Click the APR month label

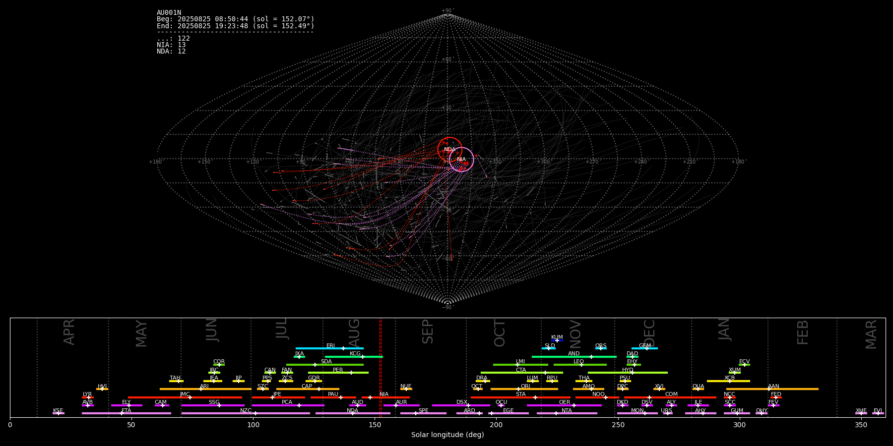(69, 332)
